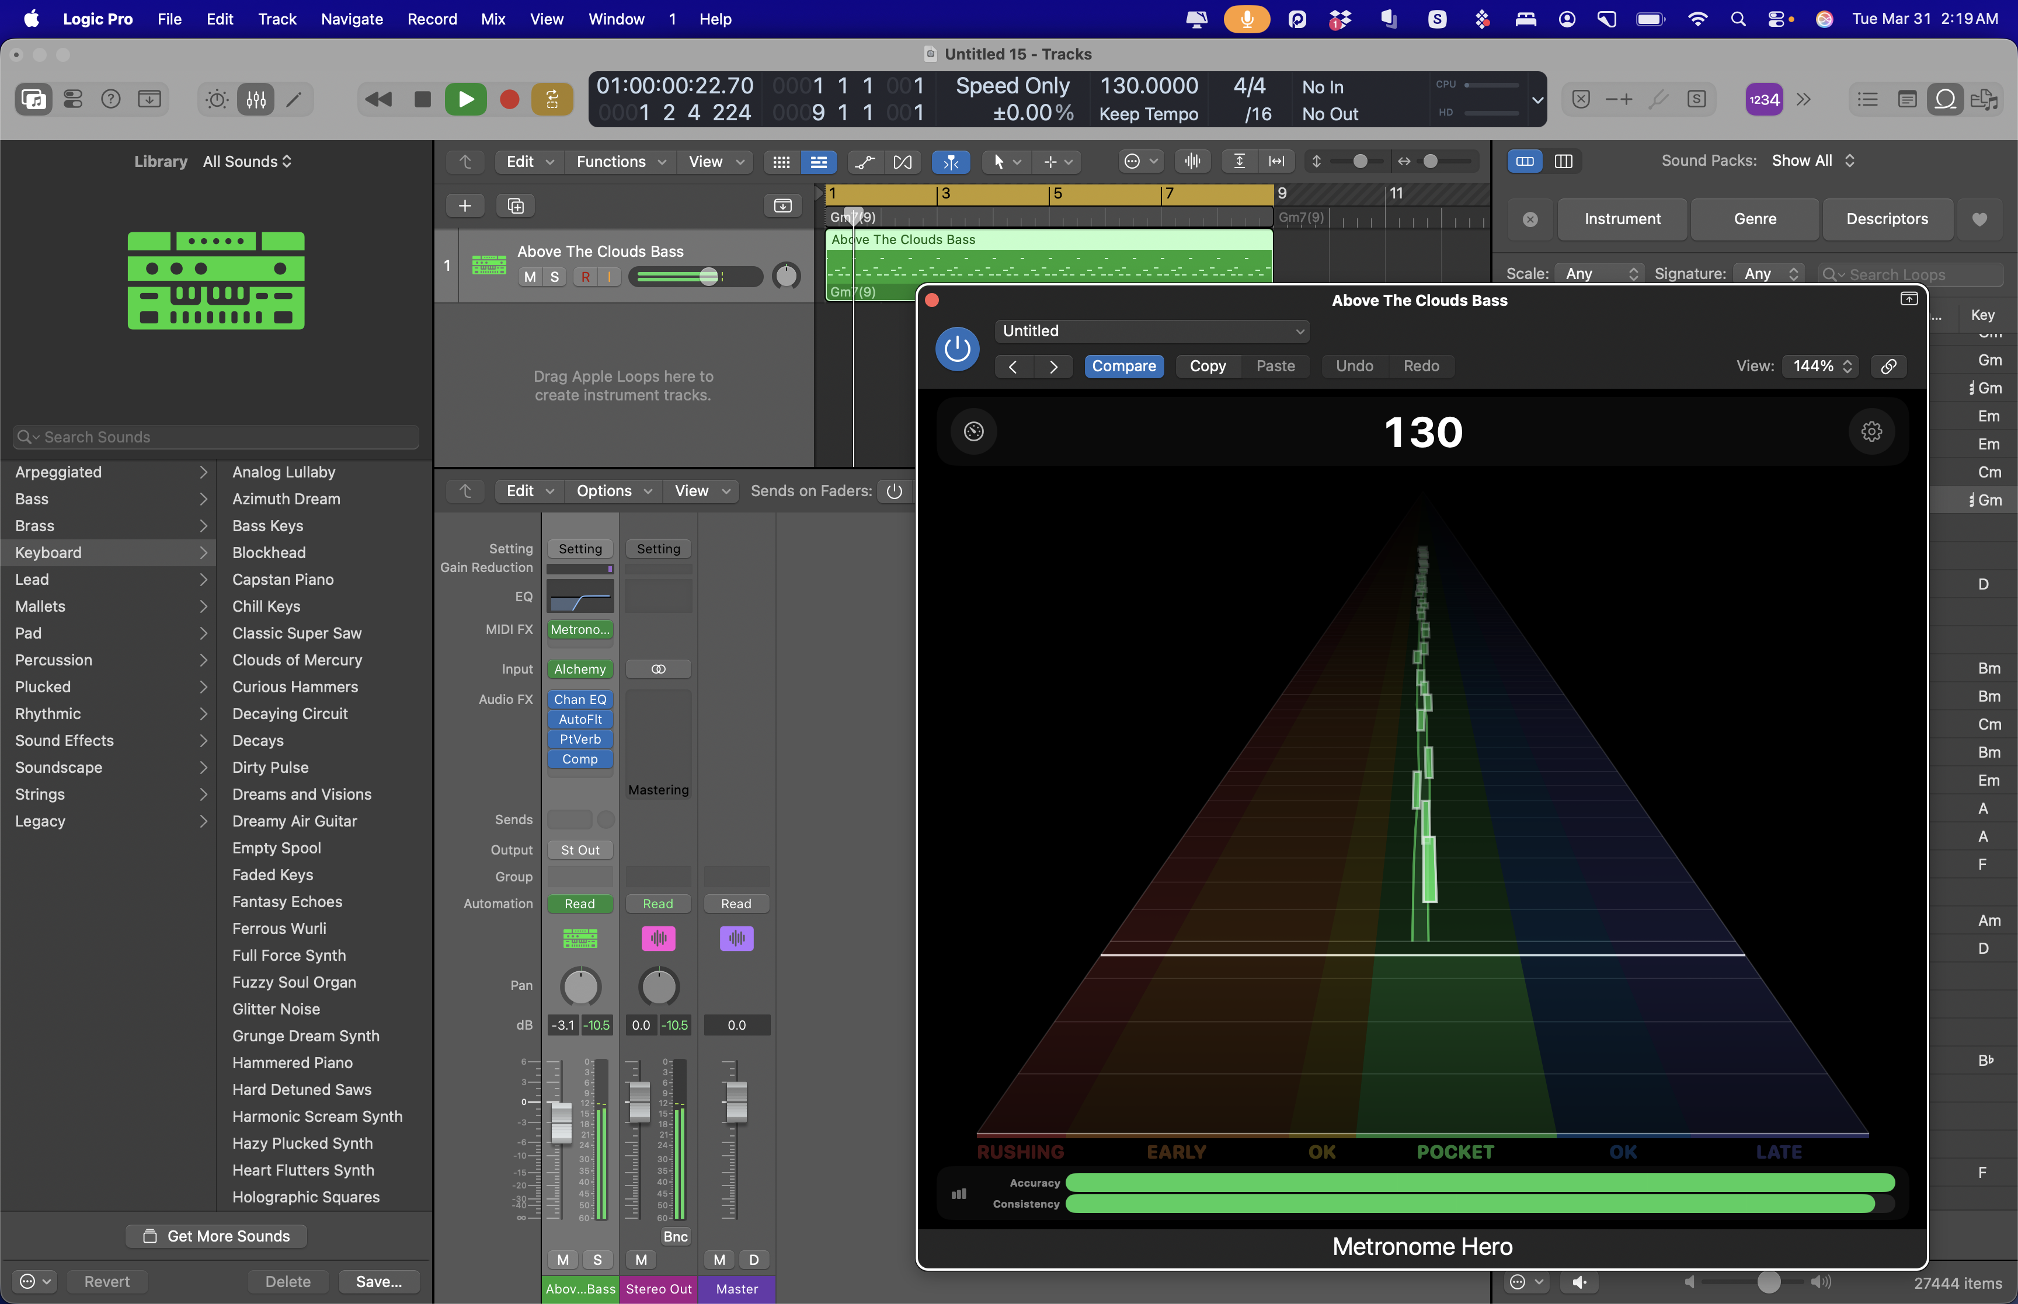Open the Untitled preset dropdown in the plugin
This screenshot has width=2018, height=1304.
click(x=1151, y=331)
